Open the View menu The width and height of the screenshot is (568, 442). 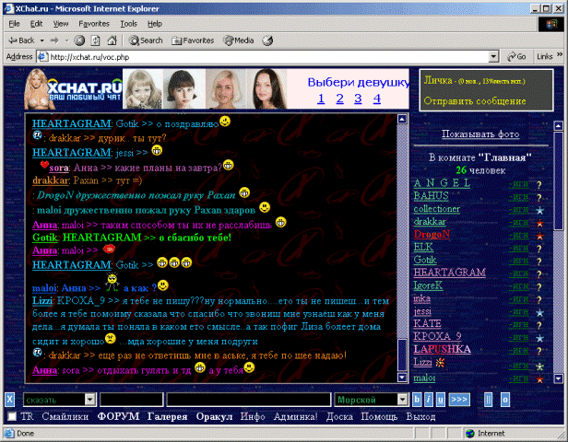61,24
